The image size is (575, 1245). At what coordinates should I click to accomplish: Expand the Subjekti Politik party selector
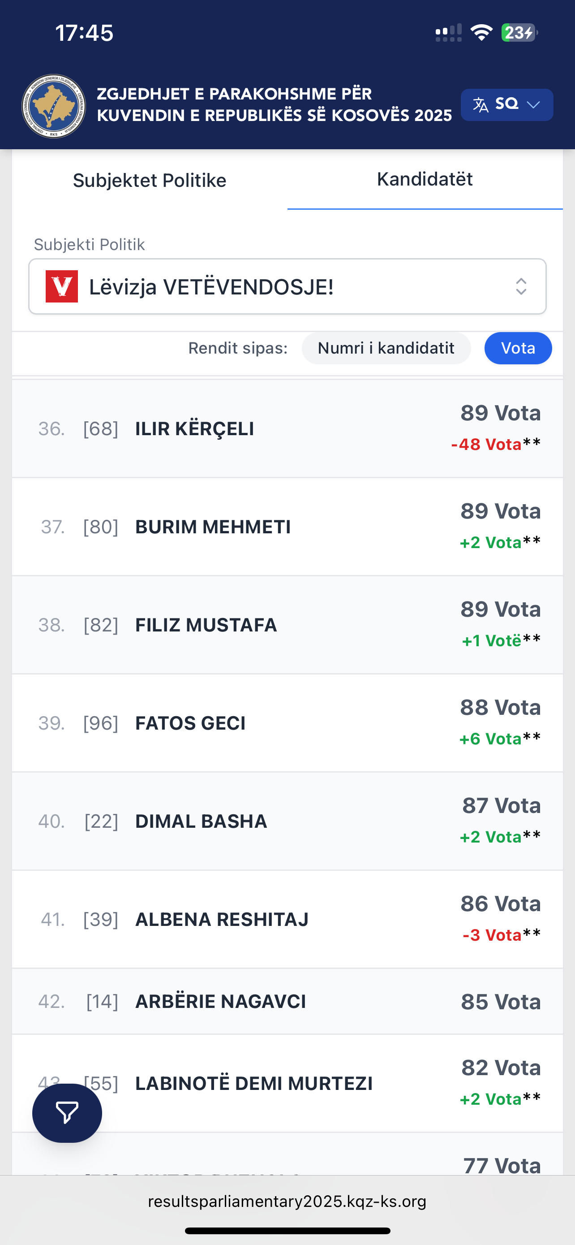tap(287, 286)
